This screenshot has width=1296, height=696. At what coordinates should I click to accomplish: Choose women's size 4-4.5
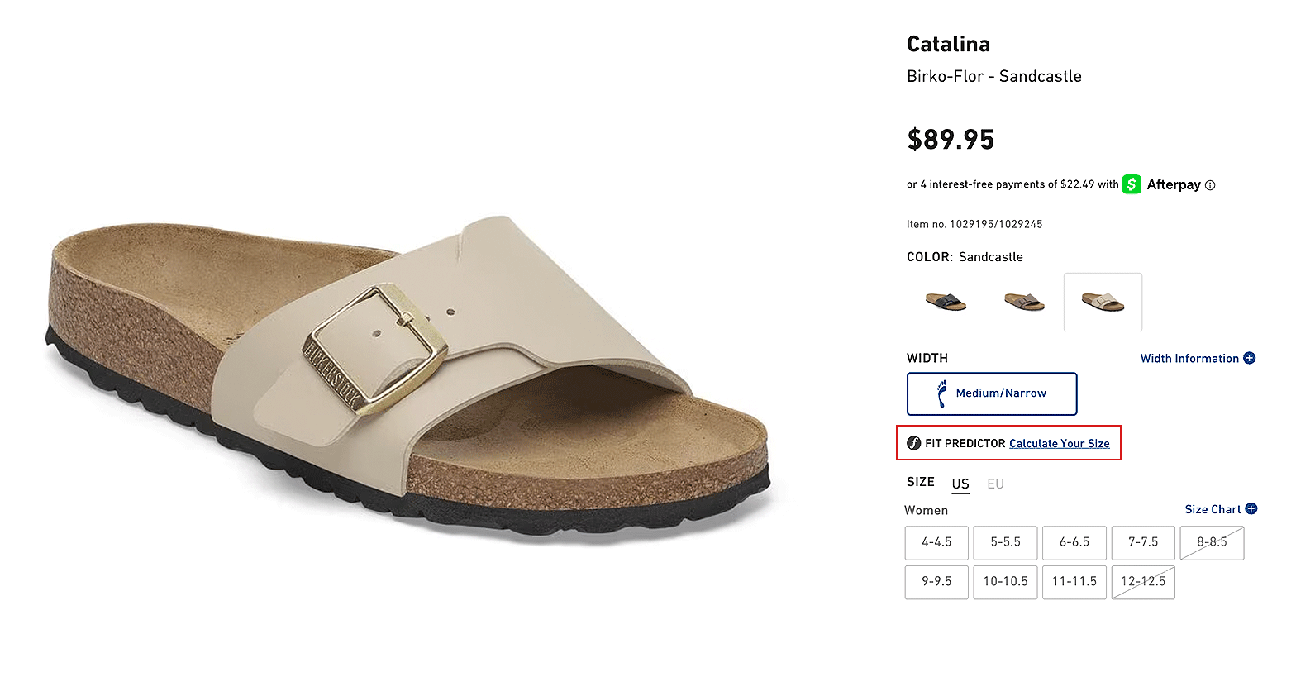point(936,542)
